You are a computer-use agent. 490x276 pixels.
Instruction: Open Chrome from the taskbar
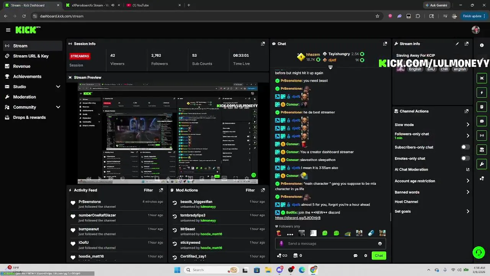(x=314, y=270)
